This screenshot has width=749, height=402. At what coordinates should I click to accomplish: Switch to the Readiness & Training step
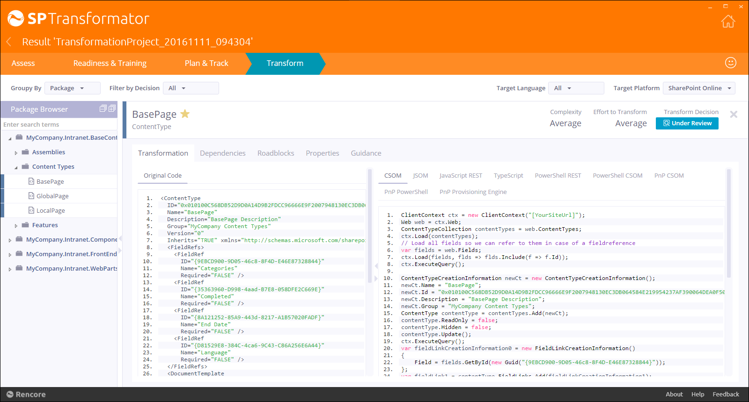coord(110,64)
